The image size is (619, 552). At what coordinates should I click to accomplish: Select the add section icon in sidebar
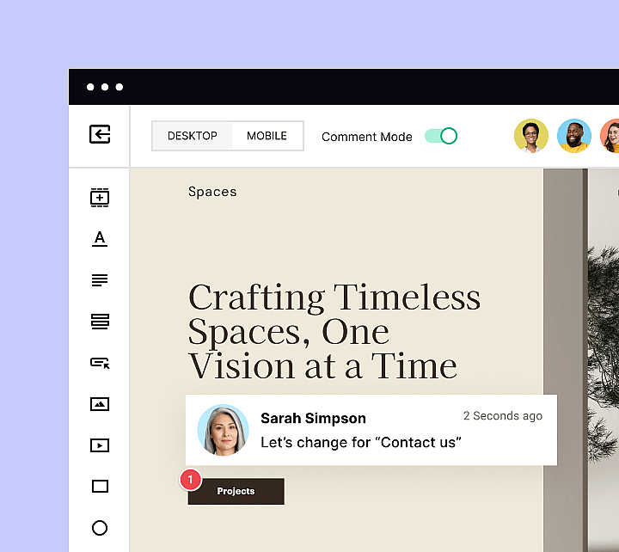pyautogui.click(x=100, y=198)
